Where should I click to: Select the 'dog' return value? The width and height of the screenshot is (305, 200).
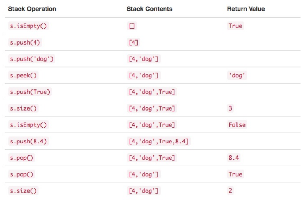[x=237, y=76]
